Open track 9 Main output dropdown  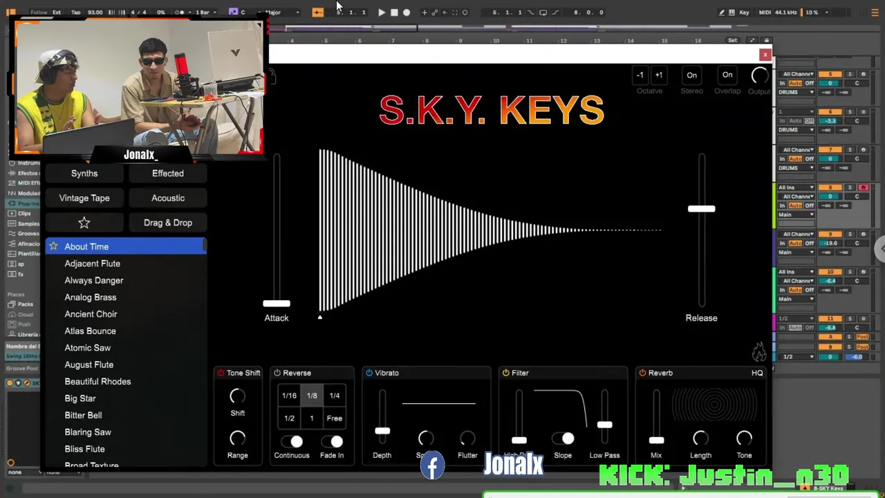pyautogui.click(x=796, y=252)
